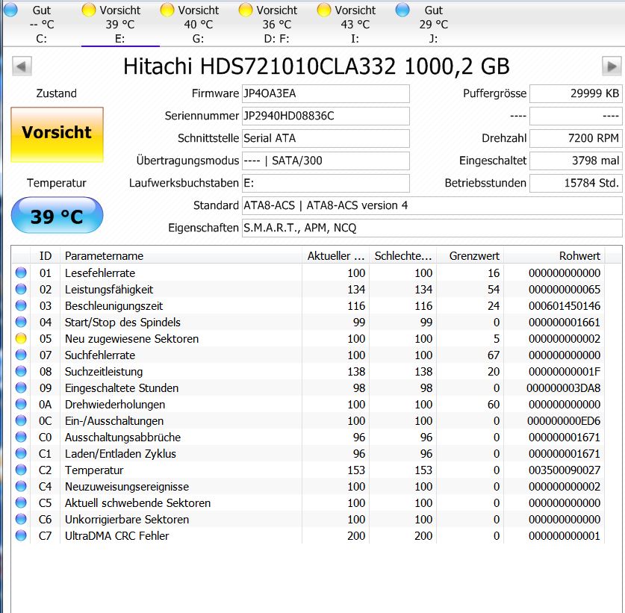The width and height of the screenshot is (625, 613).
Task: Click blue status dot of Beschleunigungszeit row
Action: pos(21,305)
